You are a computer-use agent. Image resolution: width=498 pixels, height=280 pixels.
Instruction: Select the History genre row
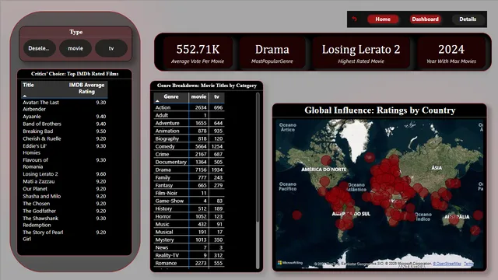pyautogui.click(x=189, y=208)
